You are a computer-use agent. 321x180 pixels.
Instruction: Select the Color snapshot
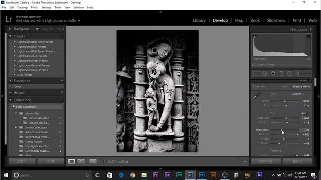click(x=36, y=86)
